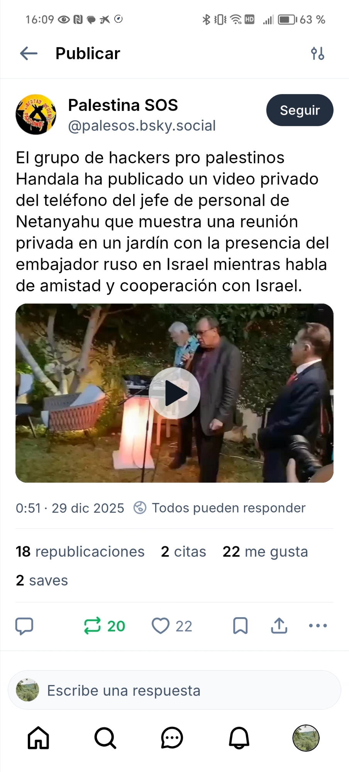Viewport: 349px width, 772px height.
Task: Open the reply speech bubble icon
Action: click(24, 626)
